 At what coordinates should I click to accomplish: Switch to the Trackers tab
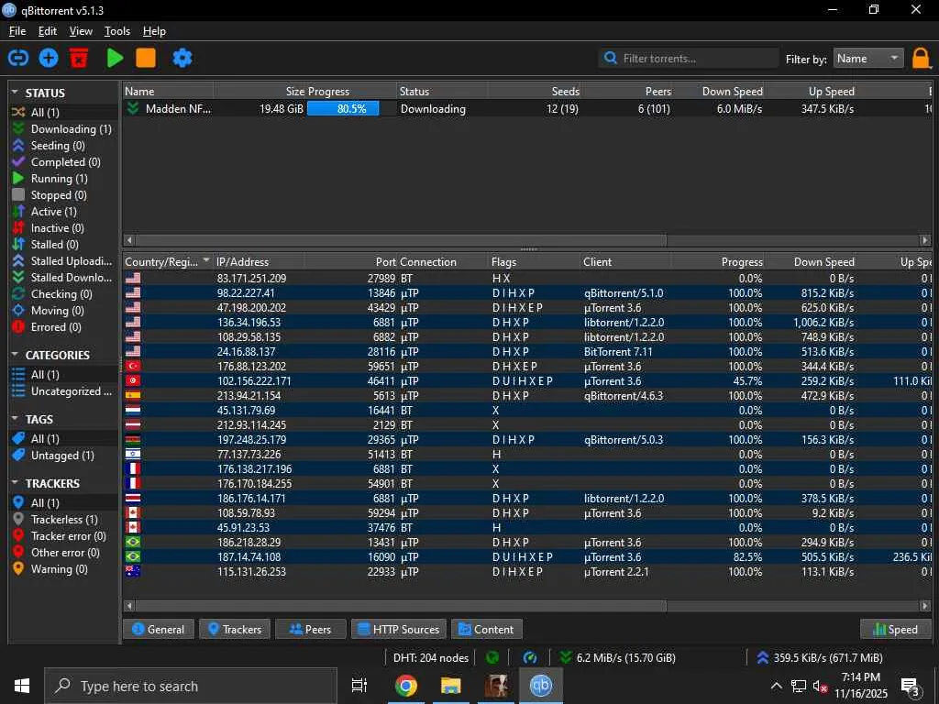235,629
